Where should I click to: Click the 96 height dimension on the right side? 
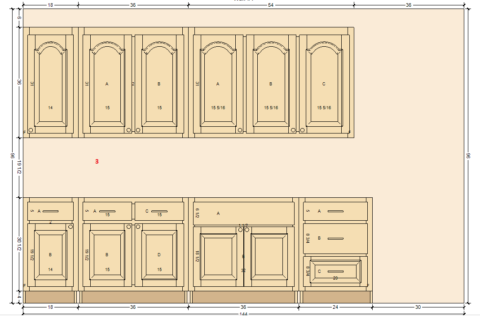coord(468,156)
